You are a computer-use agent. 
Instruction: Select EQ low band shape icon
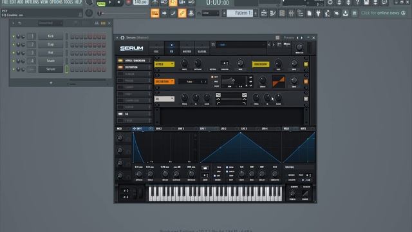click(x=218, y=95)
